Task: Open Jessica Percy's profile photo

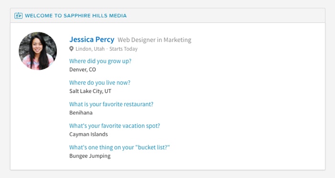Action: pos(38,51)
